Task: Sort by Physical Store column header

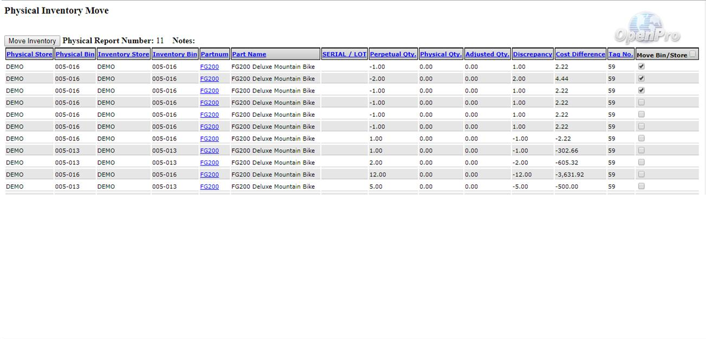Action: [29, 55]
